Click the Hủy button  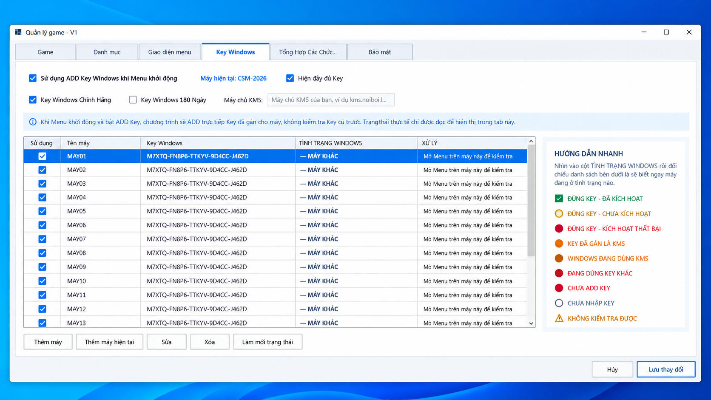[x=612, y=369]
